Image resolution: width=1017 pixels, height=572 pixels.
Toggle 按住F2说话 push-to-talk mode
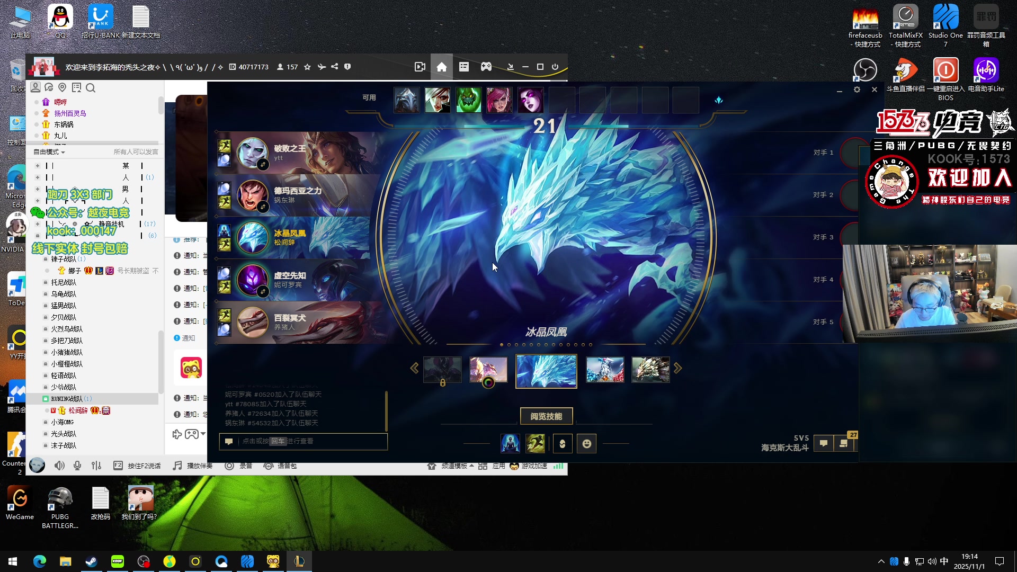point(137,466)
